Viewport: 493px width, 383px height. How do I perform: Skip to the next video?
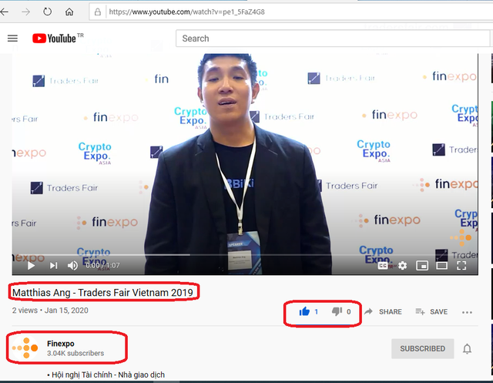click(53, 266)
